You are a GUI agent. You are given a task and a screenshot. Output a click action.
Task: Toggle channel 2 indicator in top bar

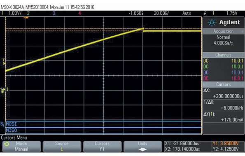[x=28, y=13]
